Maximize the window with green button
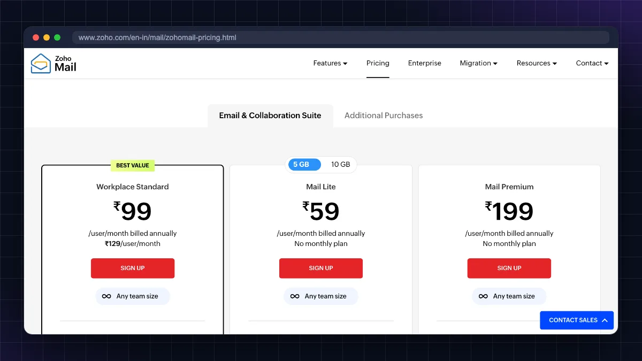 tap(57, 37)
